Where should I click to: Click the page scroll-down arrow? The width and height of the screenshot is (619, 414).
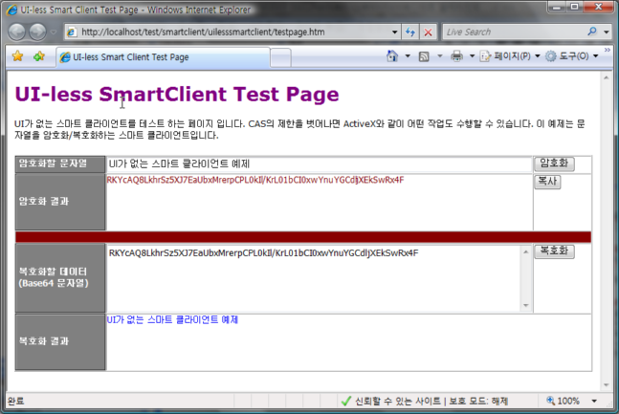click(x=606, y=385)
